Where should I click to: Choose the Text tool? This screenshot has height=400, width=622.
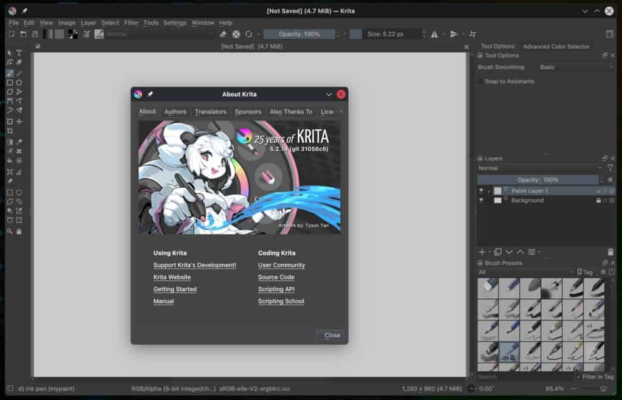18,53
